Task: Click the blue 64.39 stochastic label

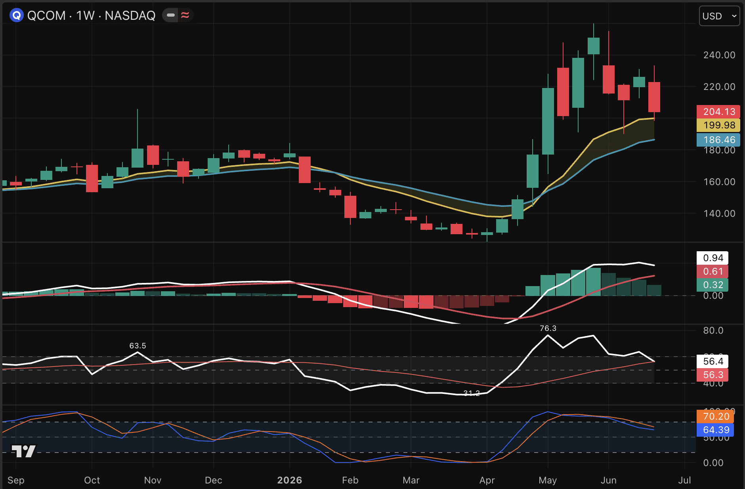Action: [715, 430]
